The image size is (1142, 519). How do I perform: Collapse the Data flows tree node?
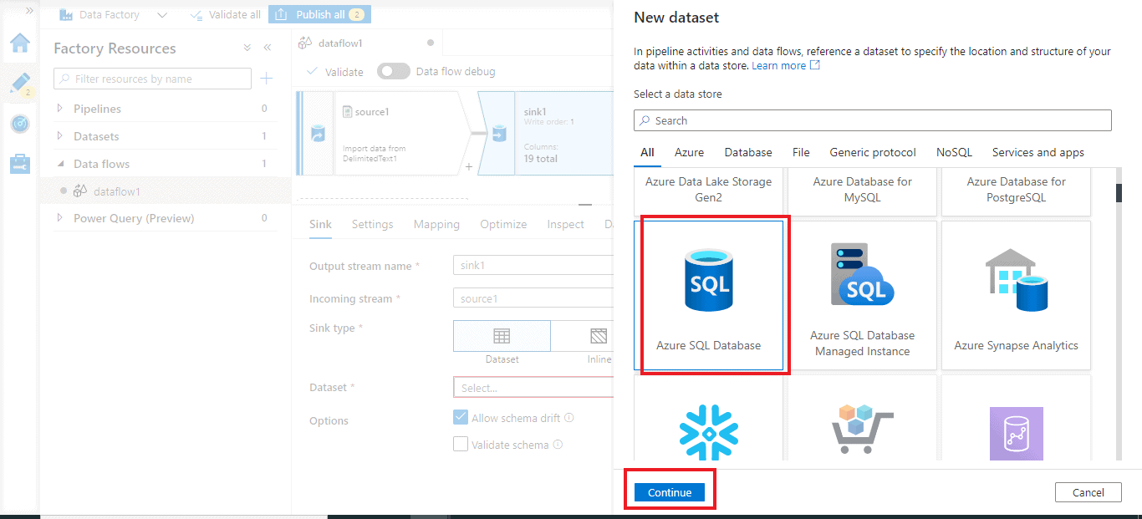59,164
